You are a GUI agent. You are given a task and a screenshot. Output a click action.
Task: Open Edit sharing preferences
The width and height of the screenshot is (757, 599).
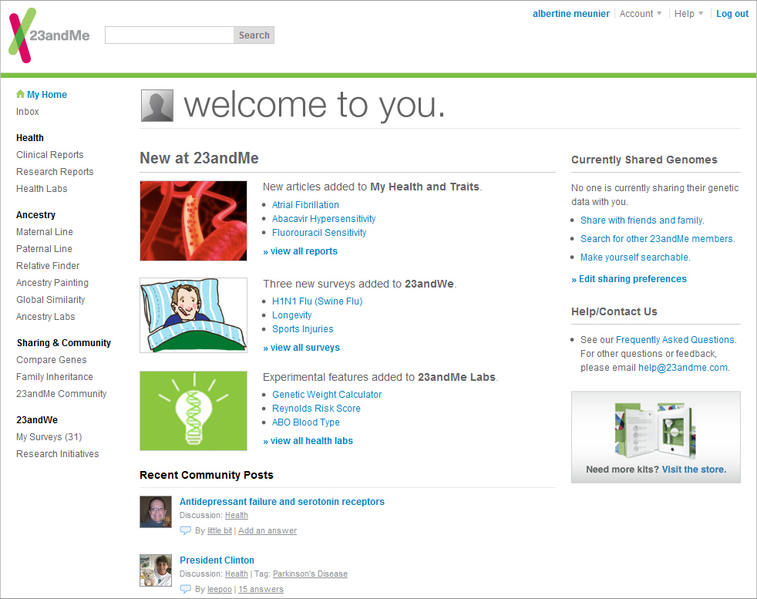coord(629,279)
